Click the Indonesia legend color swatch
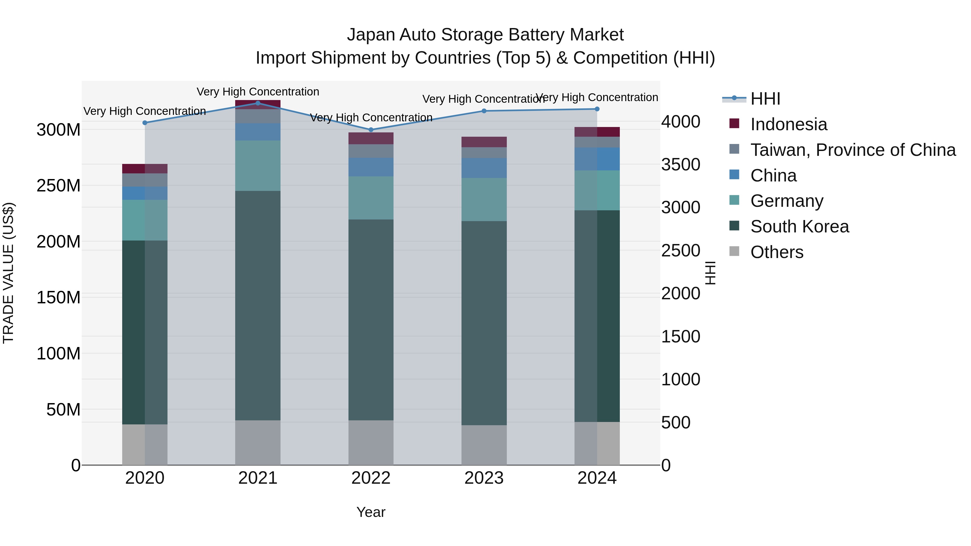This screenshot has width=971, height=546. (x=734, y=123)
